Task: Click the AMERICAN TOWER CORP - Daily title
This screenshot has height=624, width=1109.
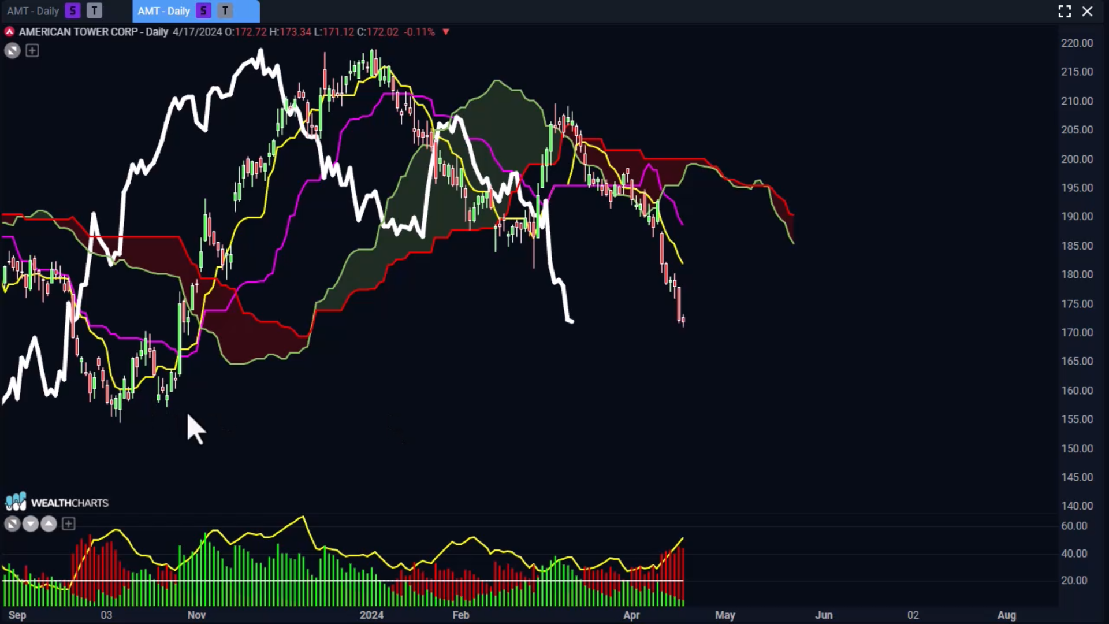Action: tap(93, 32)
